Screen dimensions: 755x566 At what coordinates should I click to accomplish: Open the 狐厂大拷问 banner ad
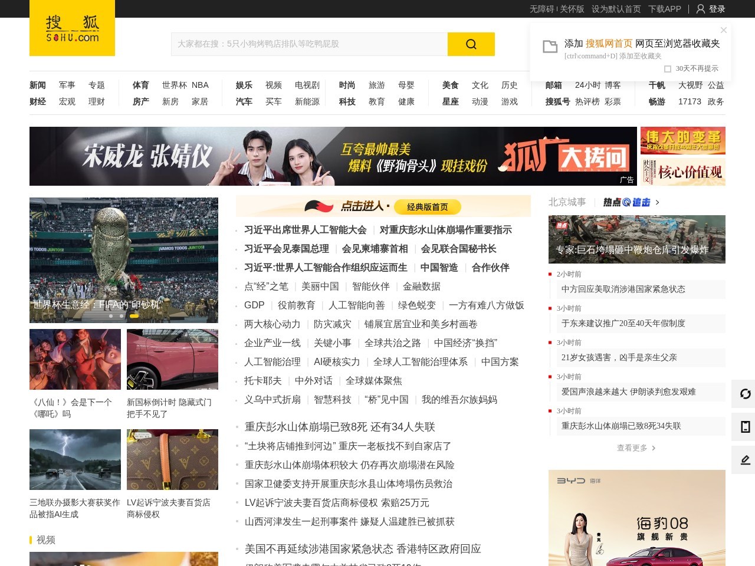333,156
